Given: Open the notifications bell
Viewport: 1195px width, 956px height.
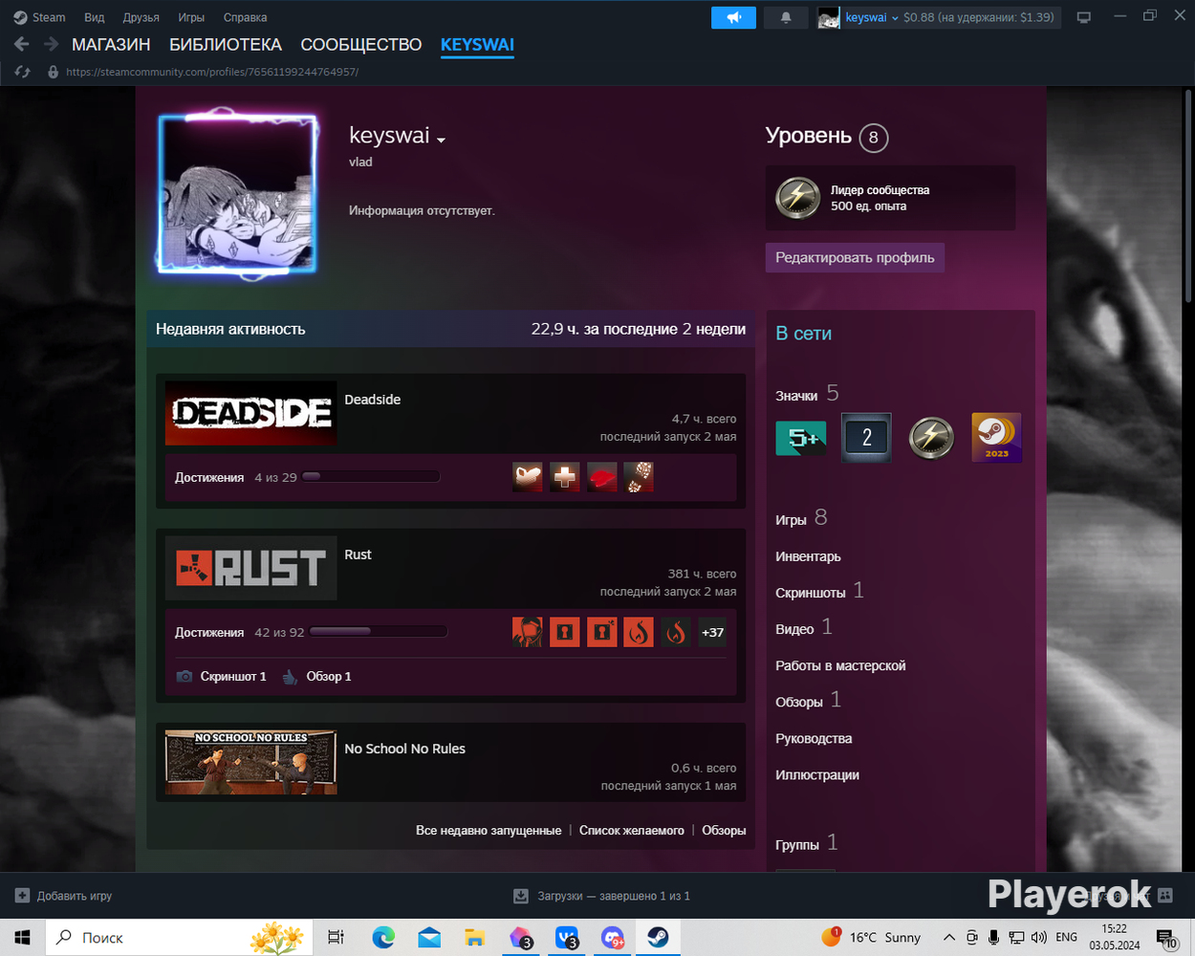Looking at the screenshot, I should (786, 17).
